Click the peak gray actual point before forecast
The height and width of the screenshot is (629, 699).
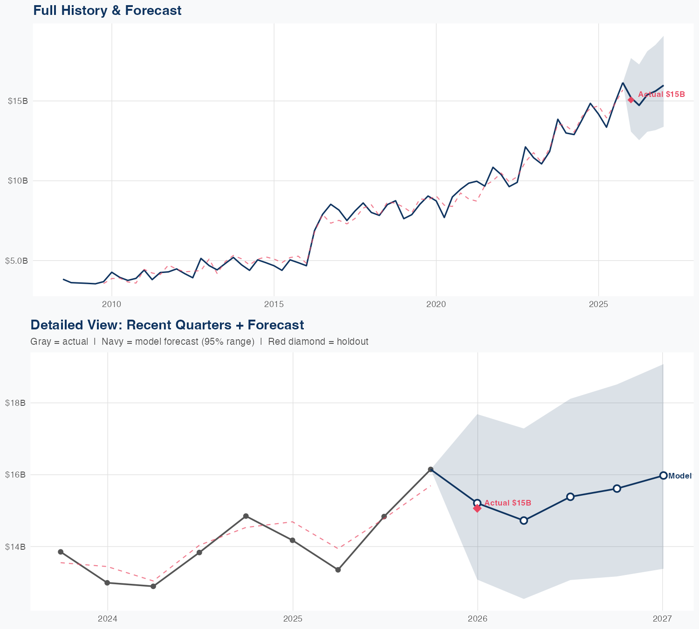click(431, 469)
